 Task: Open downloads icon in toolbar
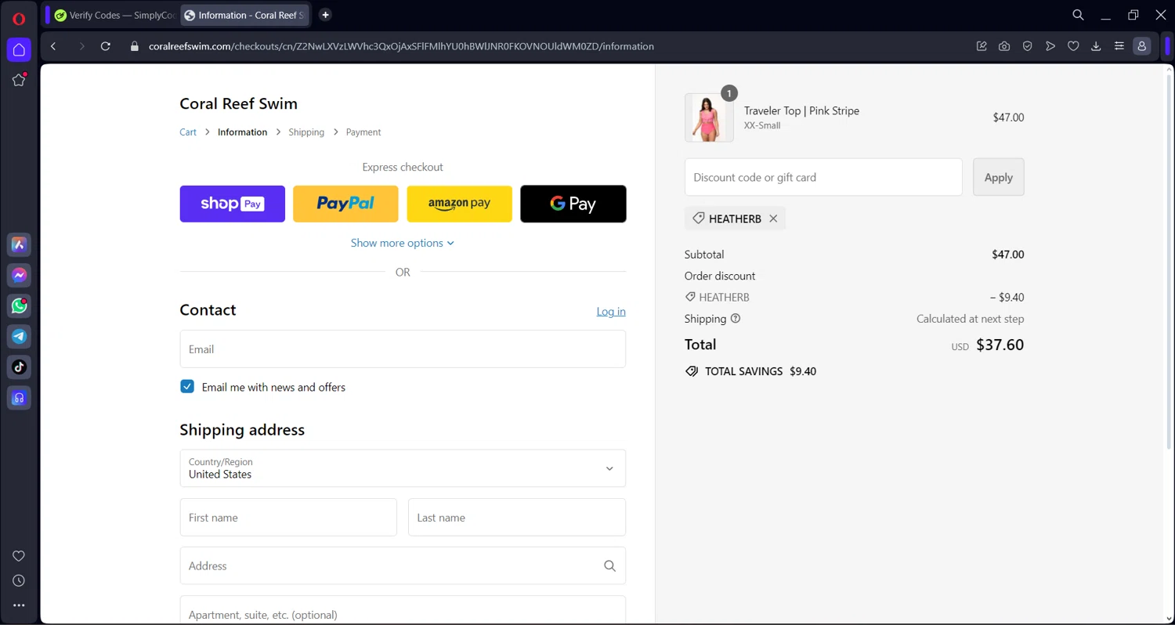(x=1096, y=46)
